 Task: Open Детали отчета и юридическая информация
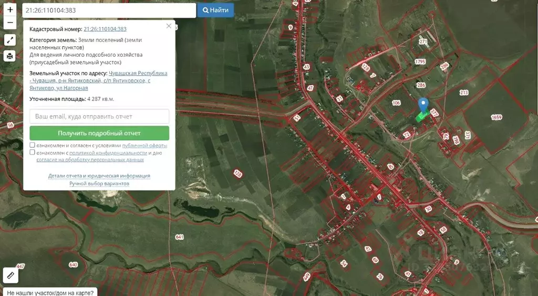(x=99, y=176)
